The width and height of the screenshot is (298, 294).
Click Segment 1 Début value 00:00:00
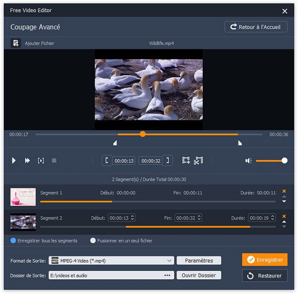pyautogui.click(x=126, y=193)
